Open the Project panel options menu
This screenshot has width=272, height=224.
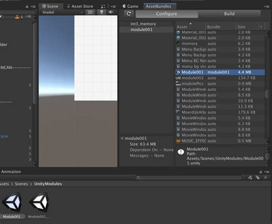(266, 172)
